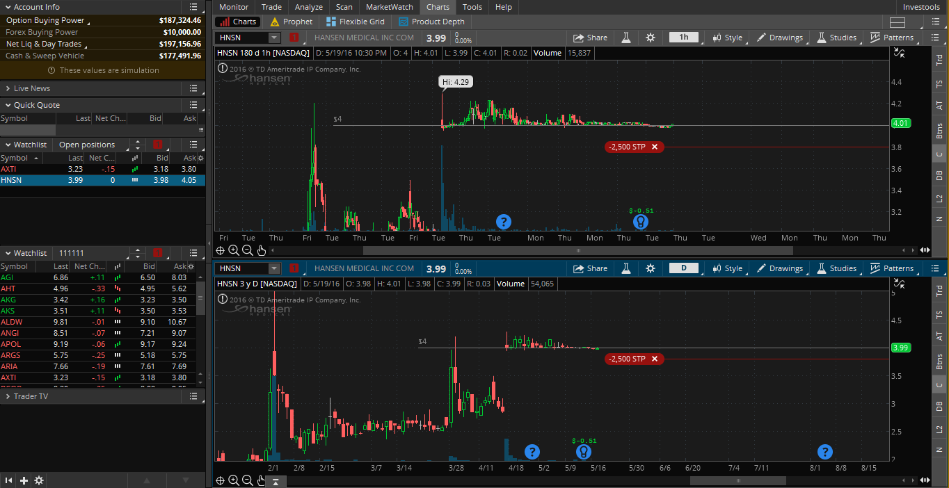The height and width of the screenshot is (488, 949).
Task: Open upper chart symbol dropdown arrow
Action: (x=275, y=38)
